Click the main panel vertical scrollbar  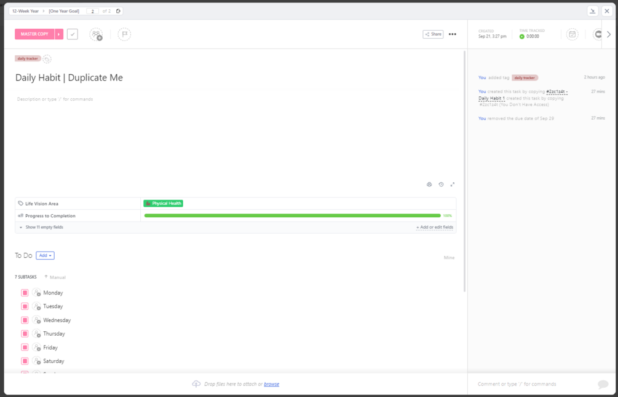465,171
